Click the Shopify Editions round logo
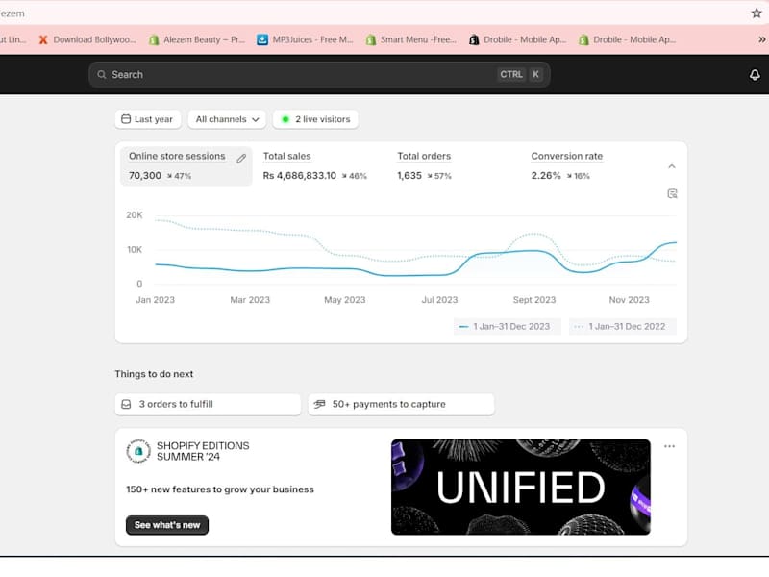769x577 pixels. 138,451
